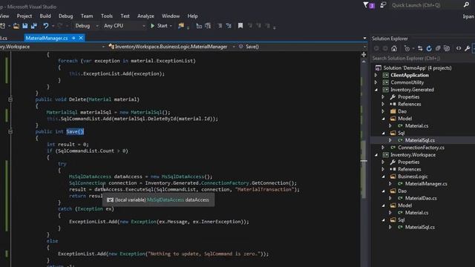Close the MaterialManager.cs tab

point(81,38)
